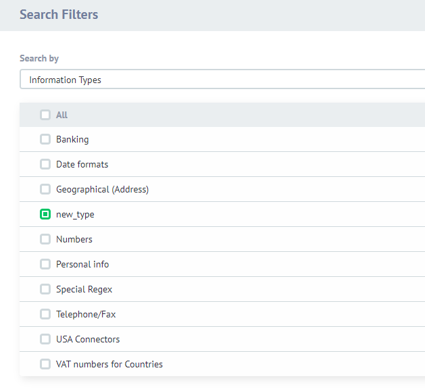The width and height of the screenshot is (425, 389).
Task: Tick the Date formats checkbox
Action: pyautogui.click(x=45, y=164)
